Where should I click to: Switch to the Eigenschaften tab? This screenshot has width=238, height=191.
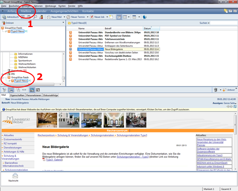(17, 95)
